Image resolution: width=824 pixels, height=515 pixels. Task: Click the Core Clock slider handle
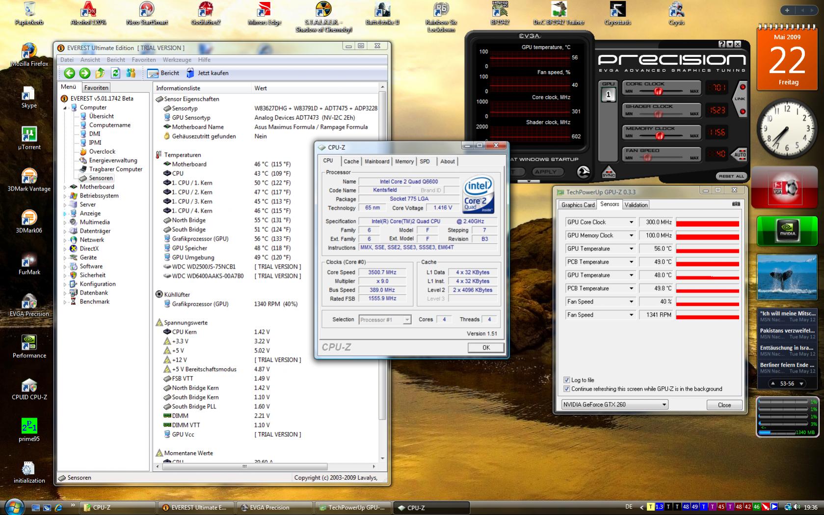click(x=658, y=91)
